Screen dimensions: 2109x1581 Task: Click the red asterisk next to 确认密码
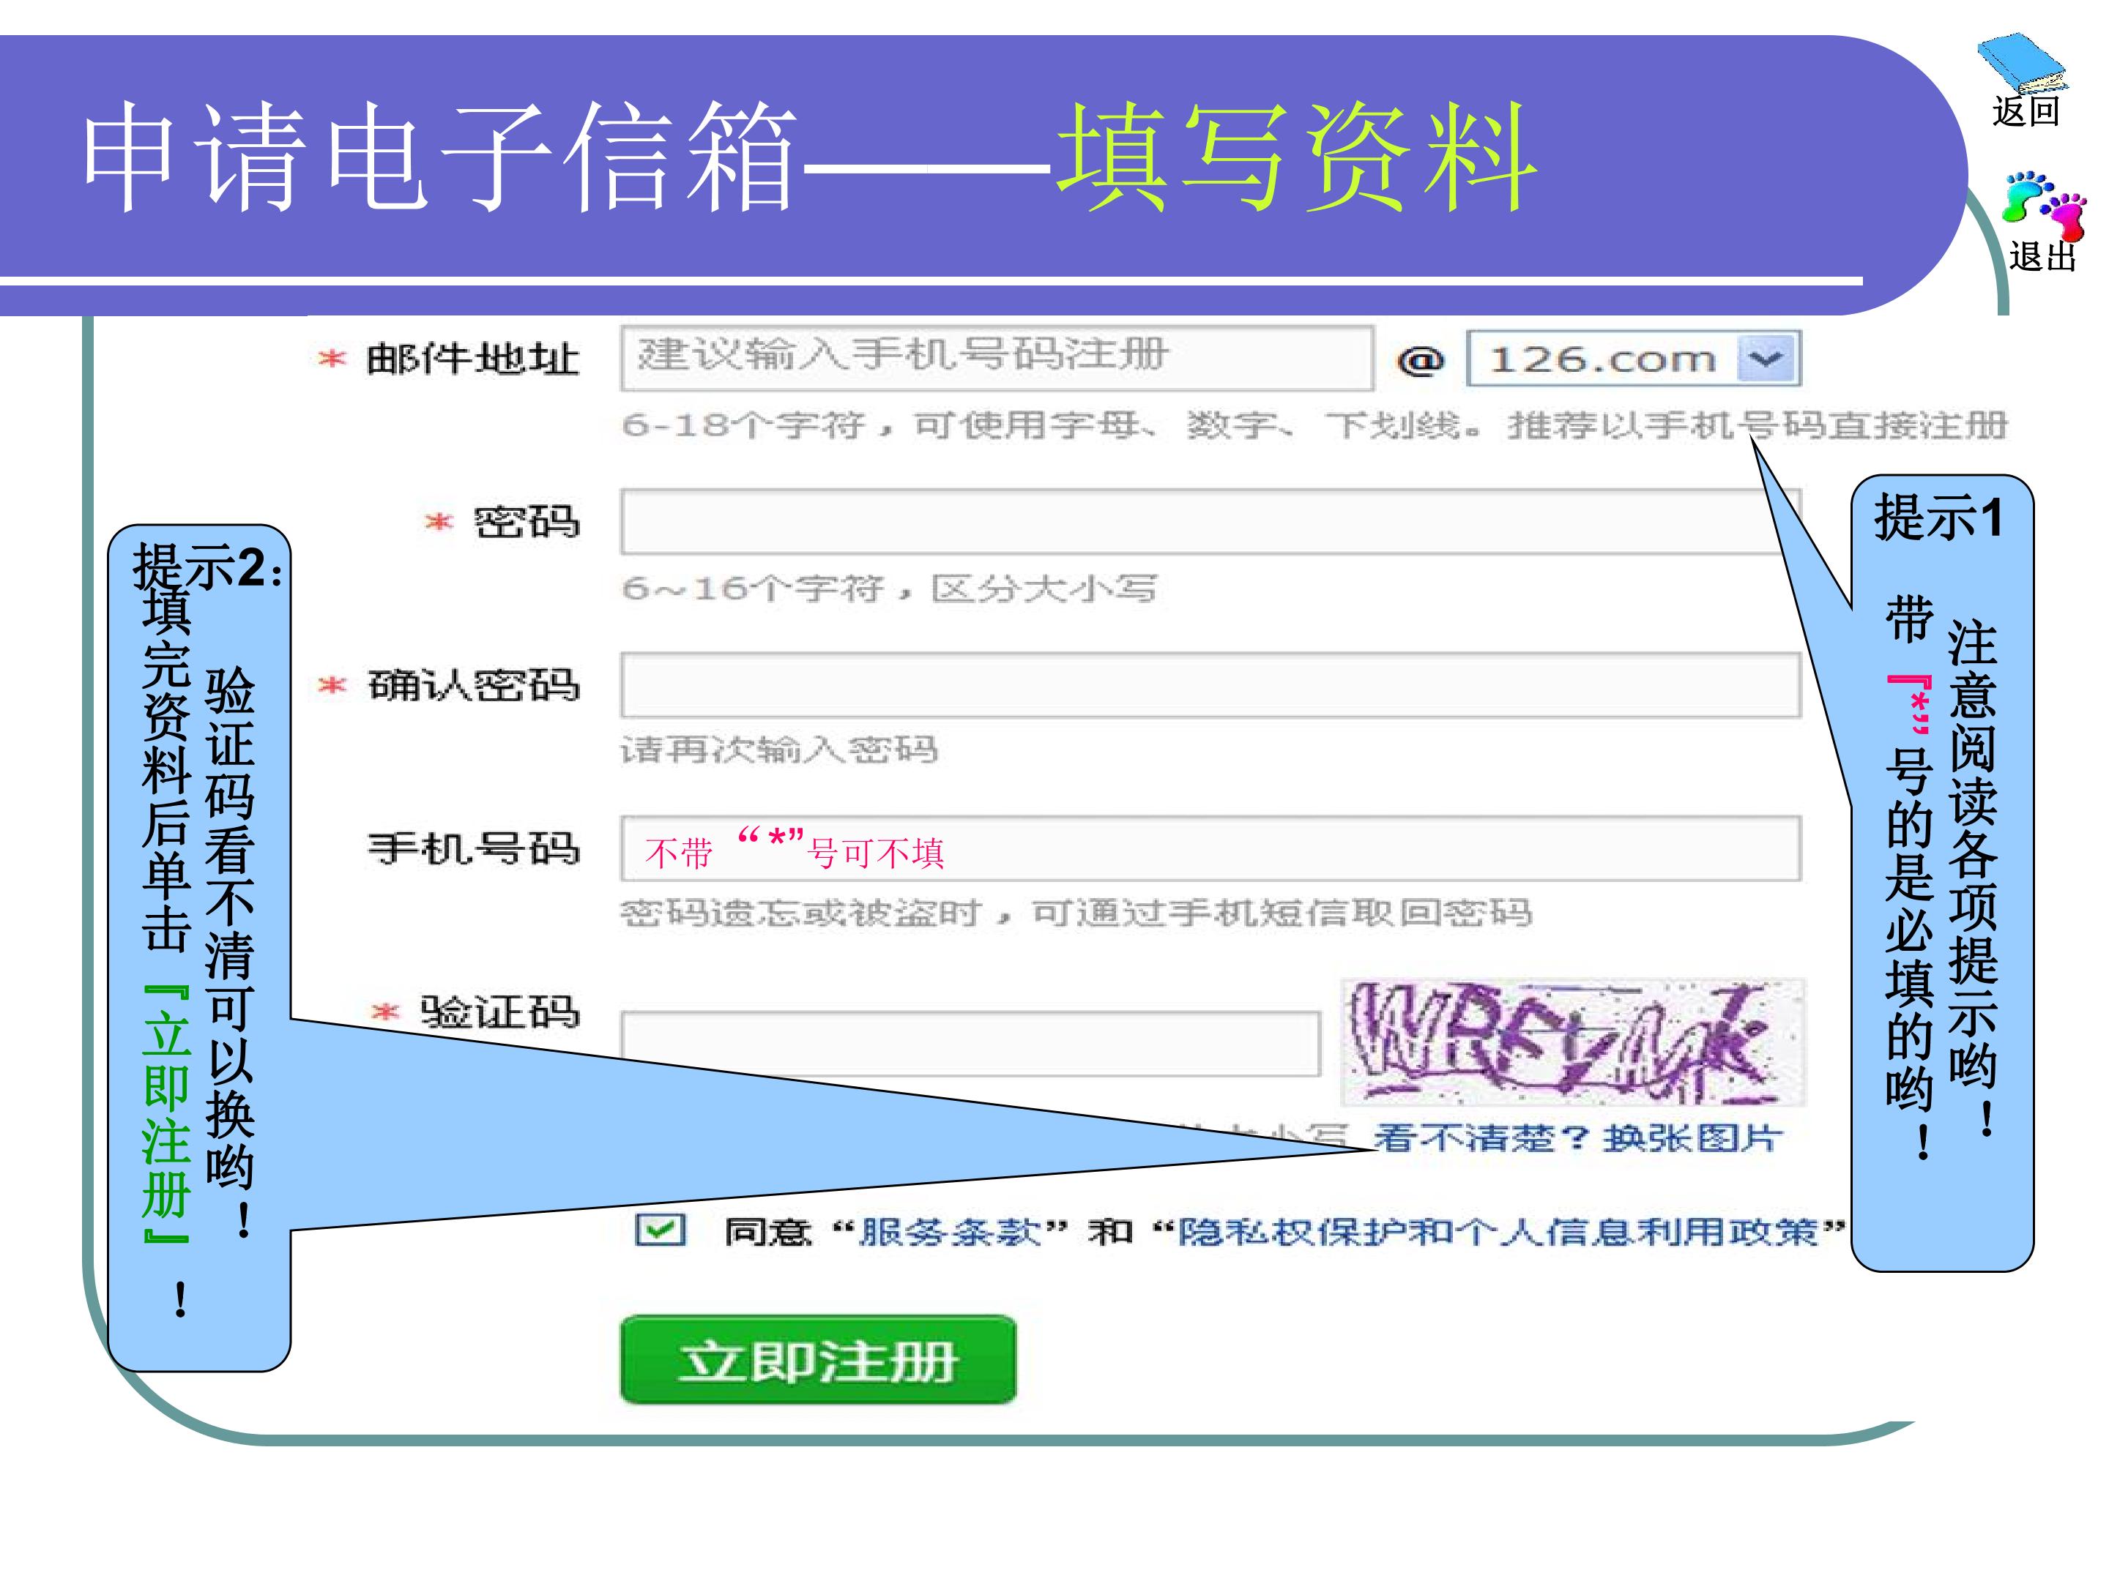pyautogui.click(x=331, y=685)
